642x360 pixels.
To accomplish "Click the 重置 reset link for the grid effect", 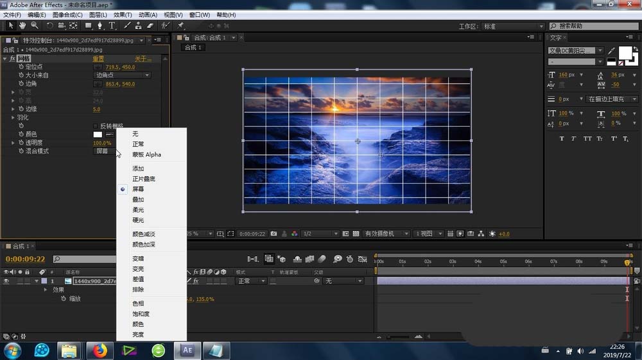I will tap(98, 59).
